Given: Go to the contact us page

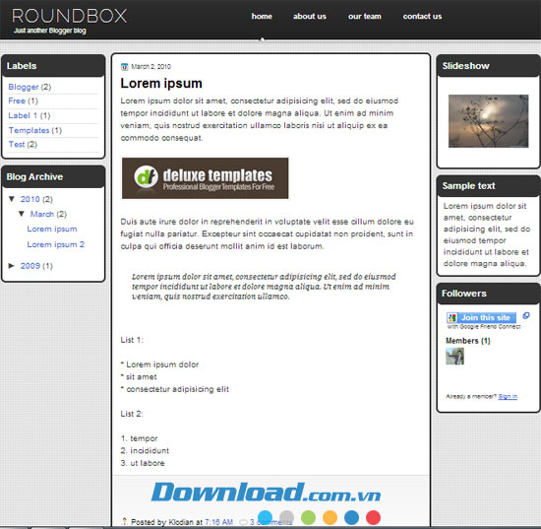Looking at the screenshot, I should click(422, 16).
